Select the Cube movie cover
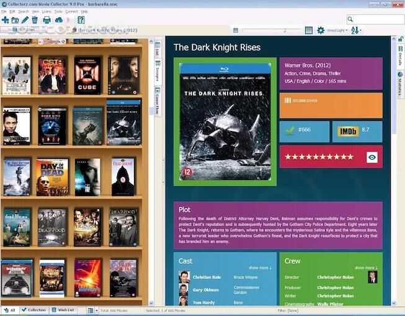The width and height of the screenshot is (405, 316). (x=87, y=75)
